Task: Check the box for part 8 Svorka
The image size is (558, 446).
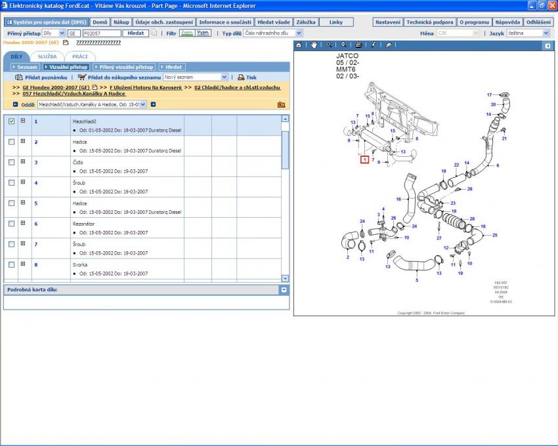Action: click(x=11, y=264)
